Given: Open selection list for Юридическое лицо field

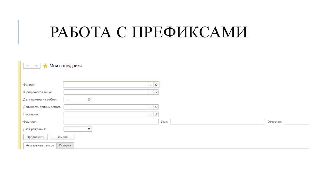Looking at the screenshot, I should point(151,92).
